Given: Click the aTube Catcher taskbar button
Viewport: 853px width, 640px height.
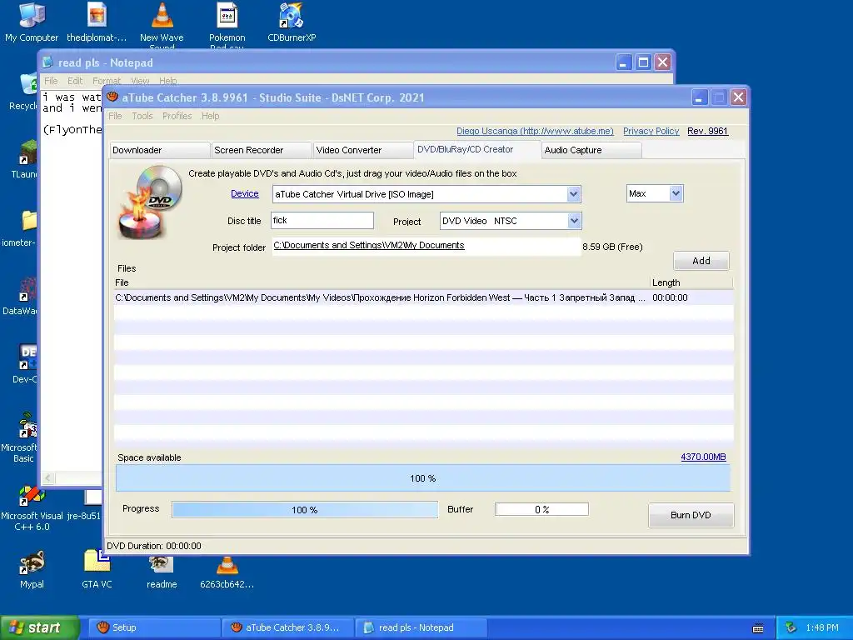Looking at the screenshot, I should (x=287, y=627).
